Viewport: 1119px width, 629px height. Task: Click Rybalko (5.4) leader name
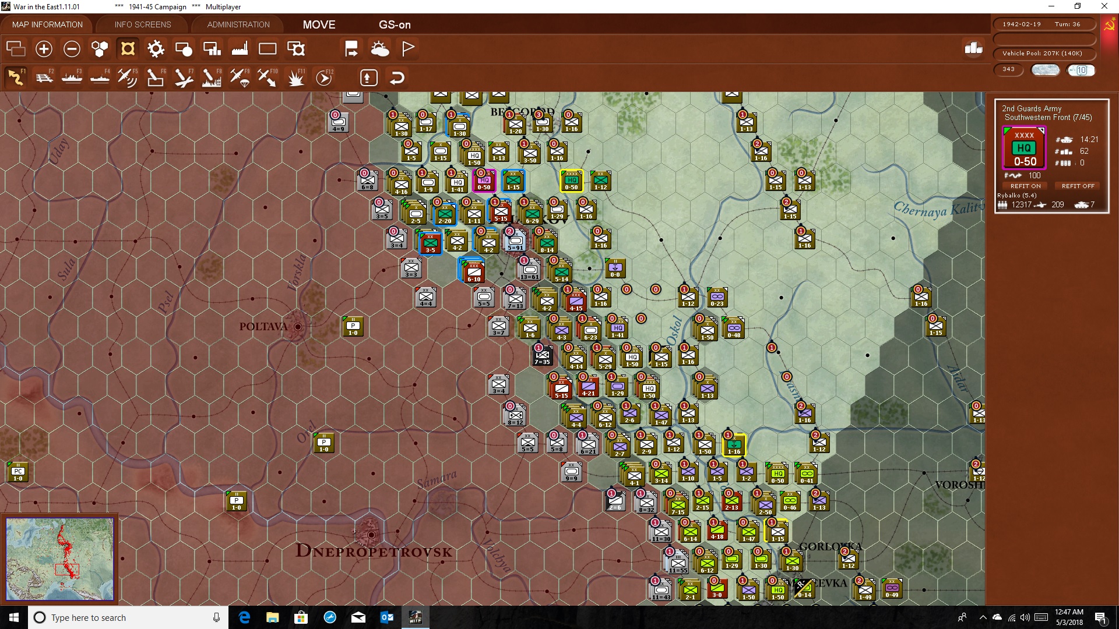(1017, 196)
